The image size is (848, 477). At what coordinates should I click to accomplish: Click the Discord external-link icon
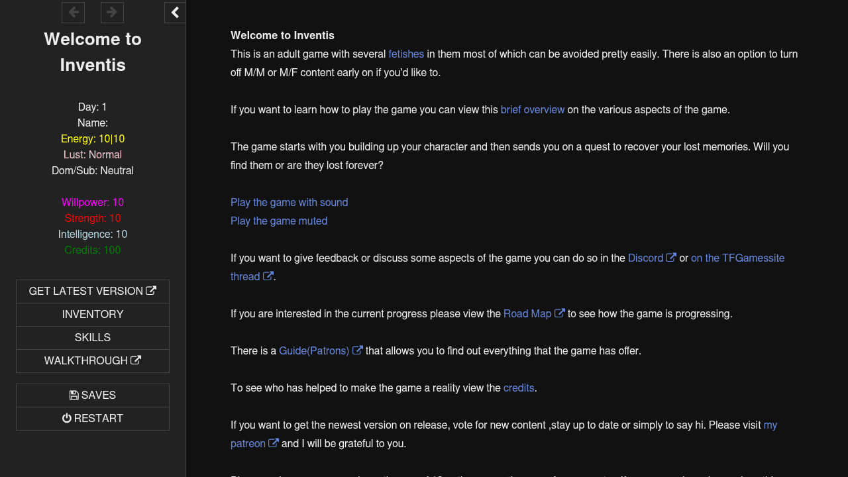tap(671, 258)
